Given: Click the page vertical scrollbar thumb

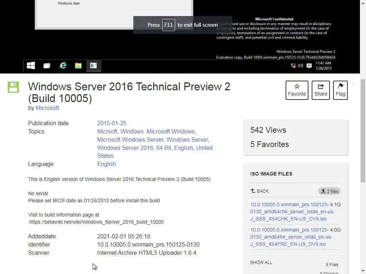Looking at the screenshot, I should [363, 131].
